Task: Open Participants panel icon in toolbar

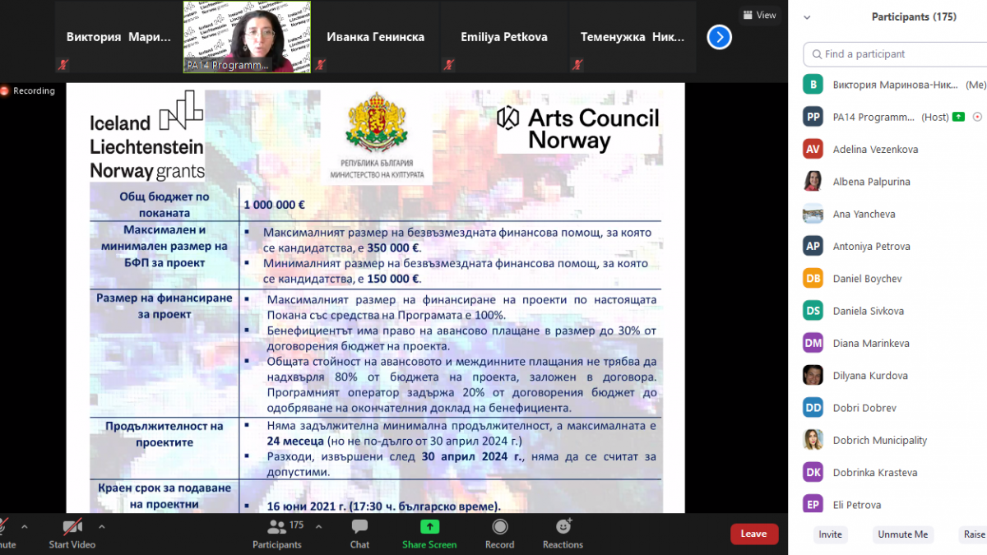Action: click(x=276, y=526)
